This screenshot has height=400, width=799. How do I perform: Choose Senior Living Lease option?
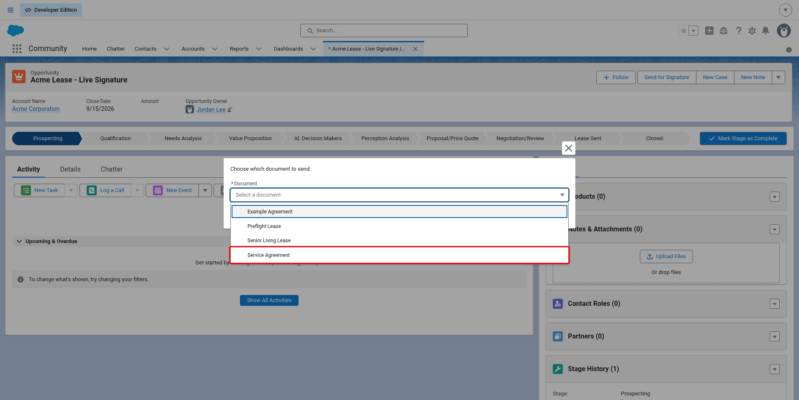coord(399,241)
